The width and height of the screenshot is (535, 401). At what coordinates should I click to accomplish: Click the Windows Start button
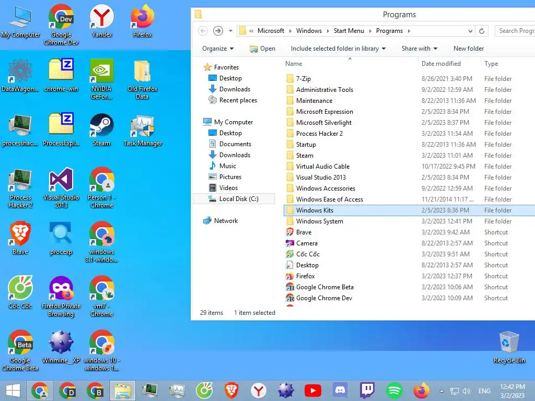13,391
